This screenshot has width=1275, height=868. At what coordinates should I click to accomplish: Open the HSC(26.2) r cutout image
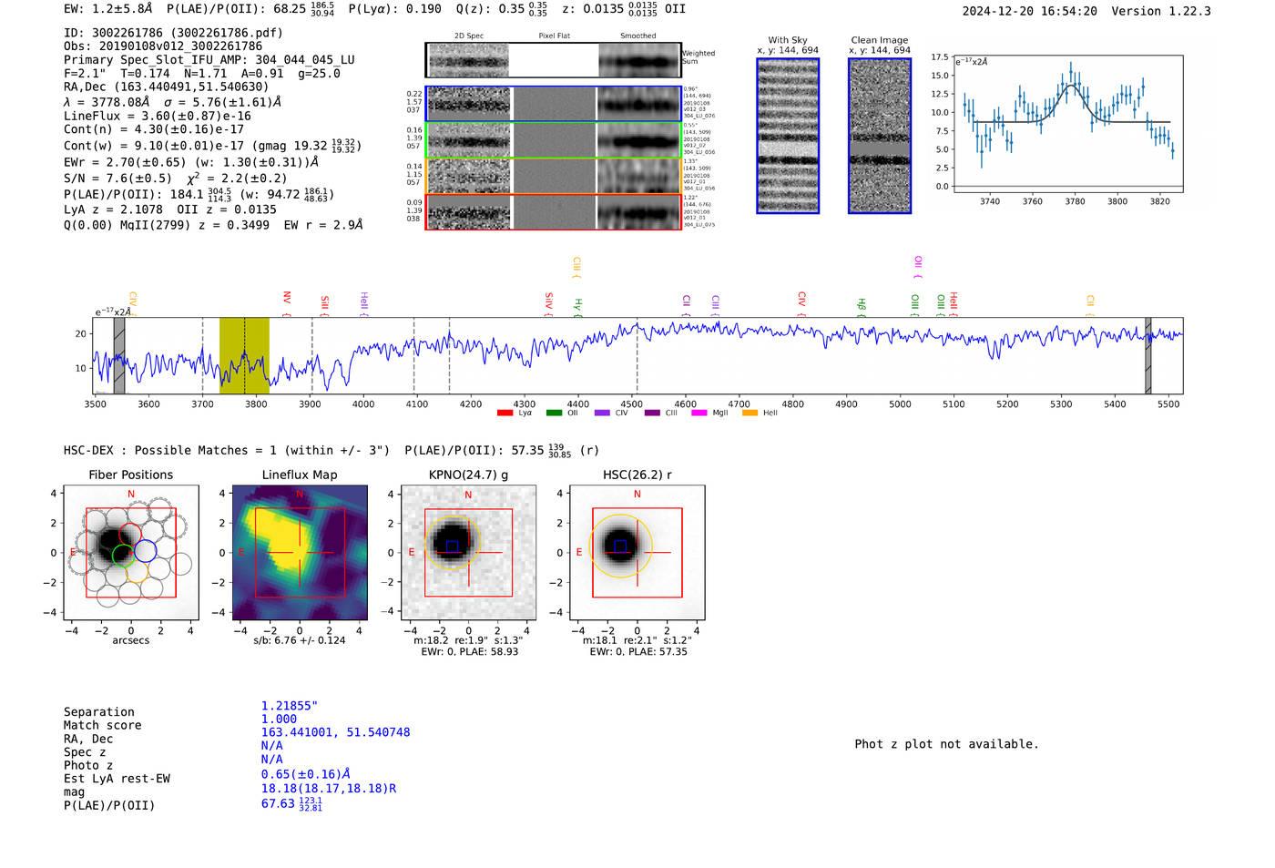[637, 553]
